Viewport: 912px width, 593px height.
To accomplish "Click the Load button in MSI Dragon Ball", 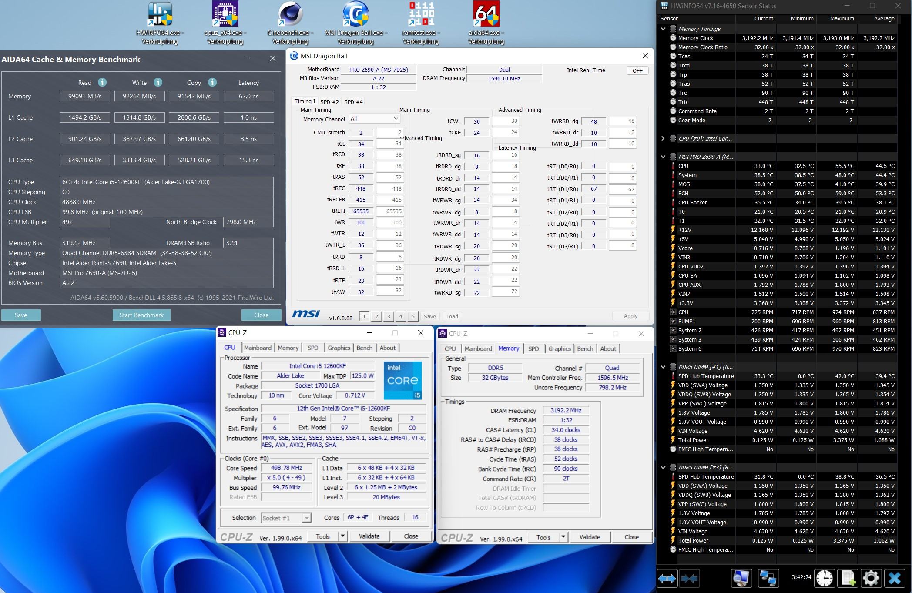I will 452,316.
